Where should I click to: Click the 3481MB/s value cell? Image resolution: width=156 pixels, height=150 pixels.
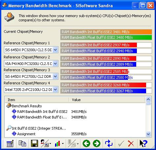pyautogui.click(x=79, y=112)
